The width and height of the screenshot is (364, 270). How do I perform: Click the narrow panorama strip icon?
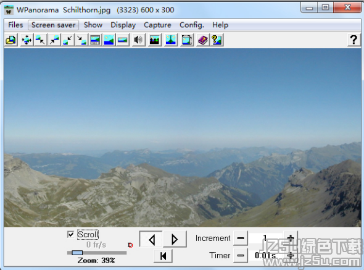(123, 40)
